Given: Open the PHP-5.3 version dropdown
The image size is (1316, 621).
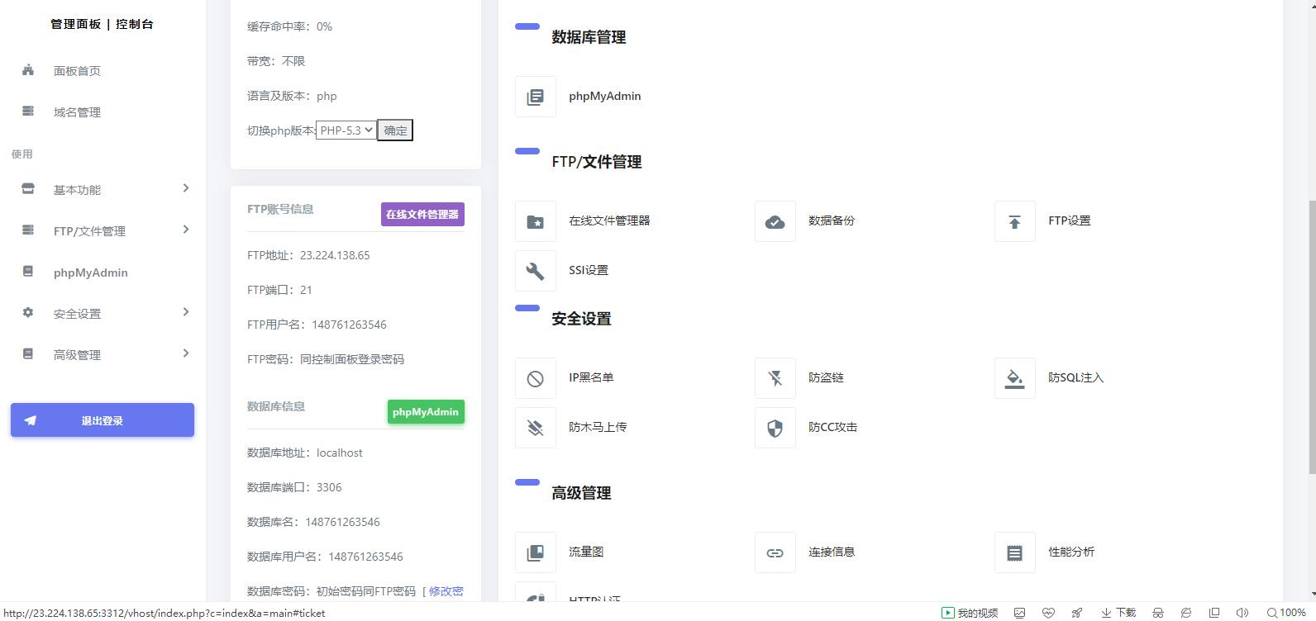Looking at the screenshot, I should pos(346,130).
